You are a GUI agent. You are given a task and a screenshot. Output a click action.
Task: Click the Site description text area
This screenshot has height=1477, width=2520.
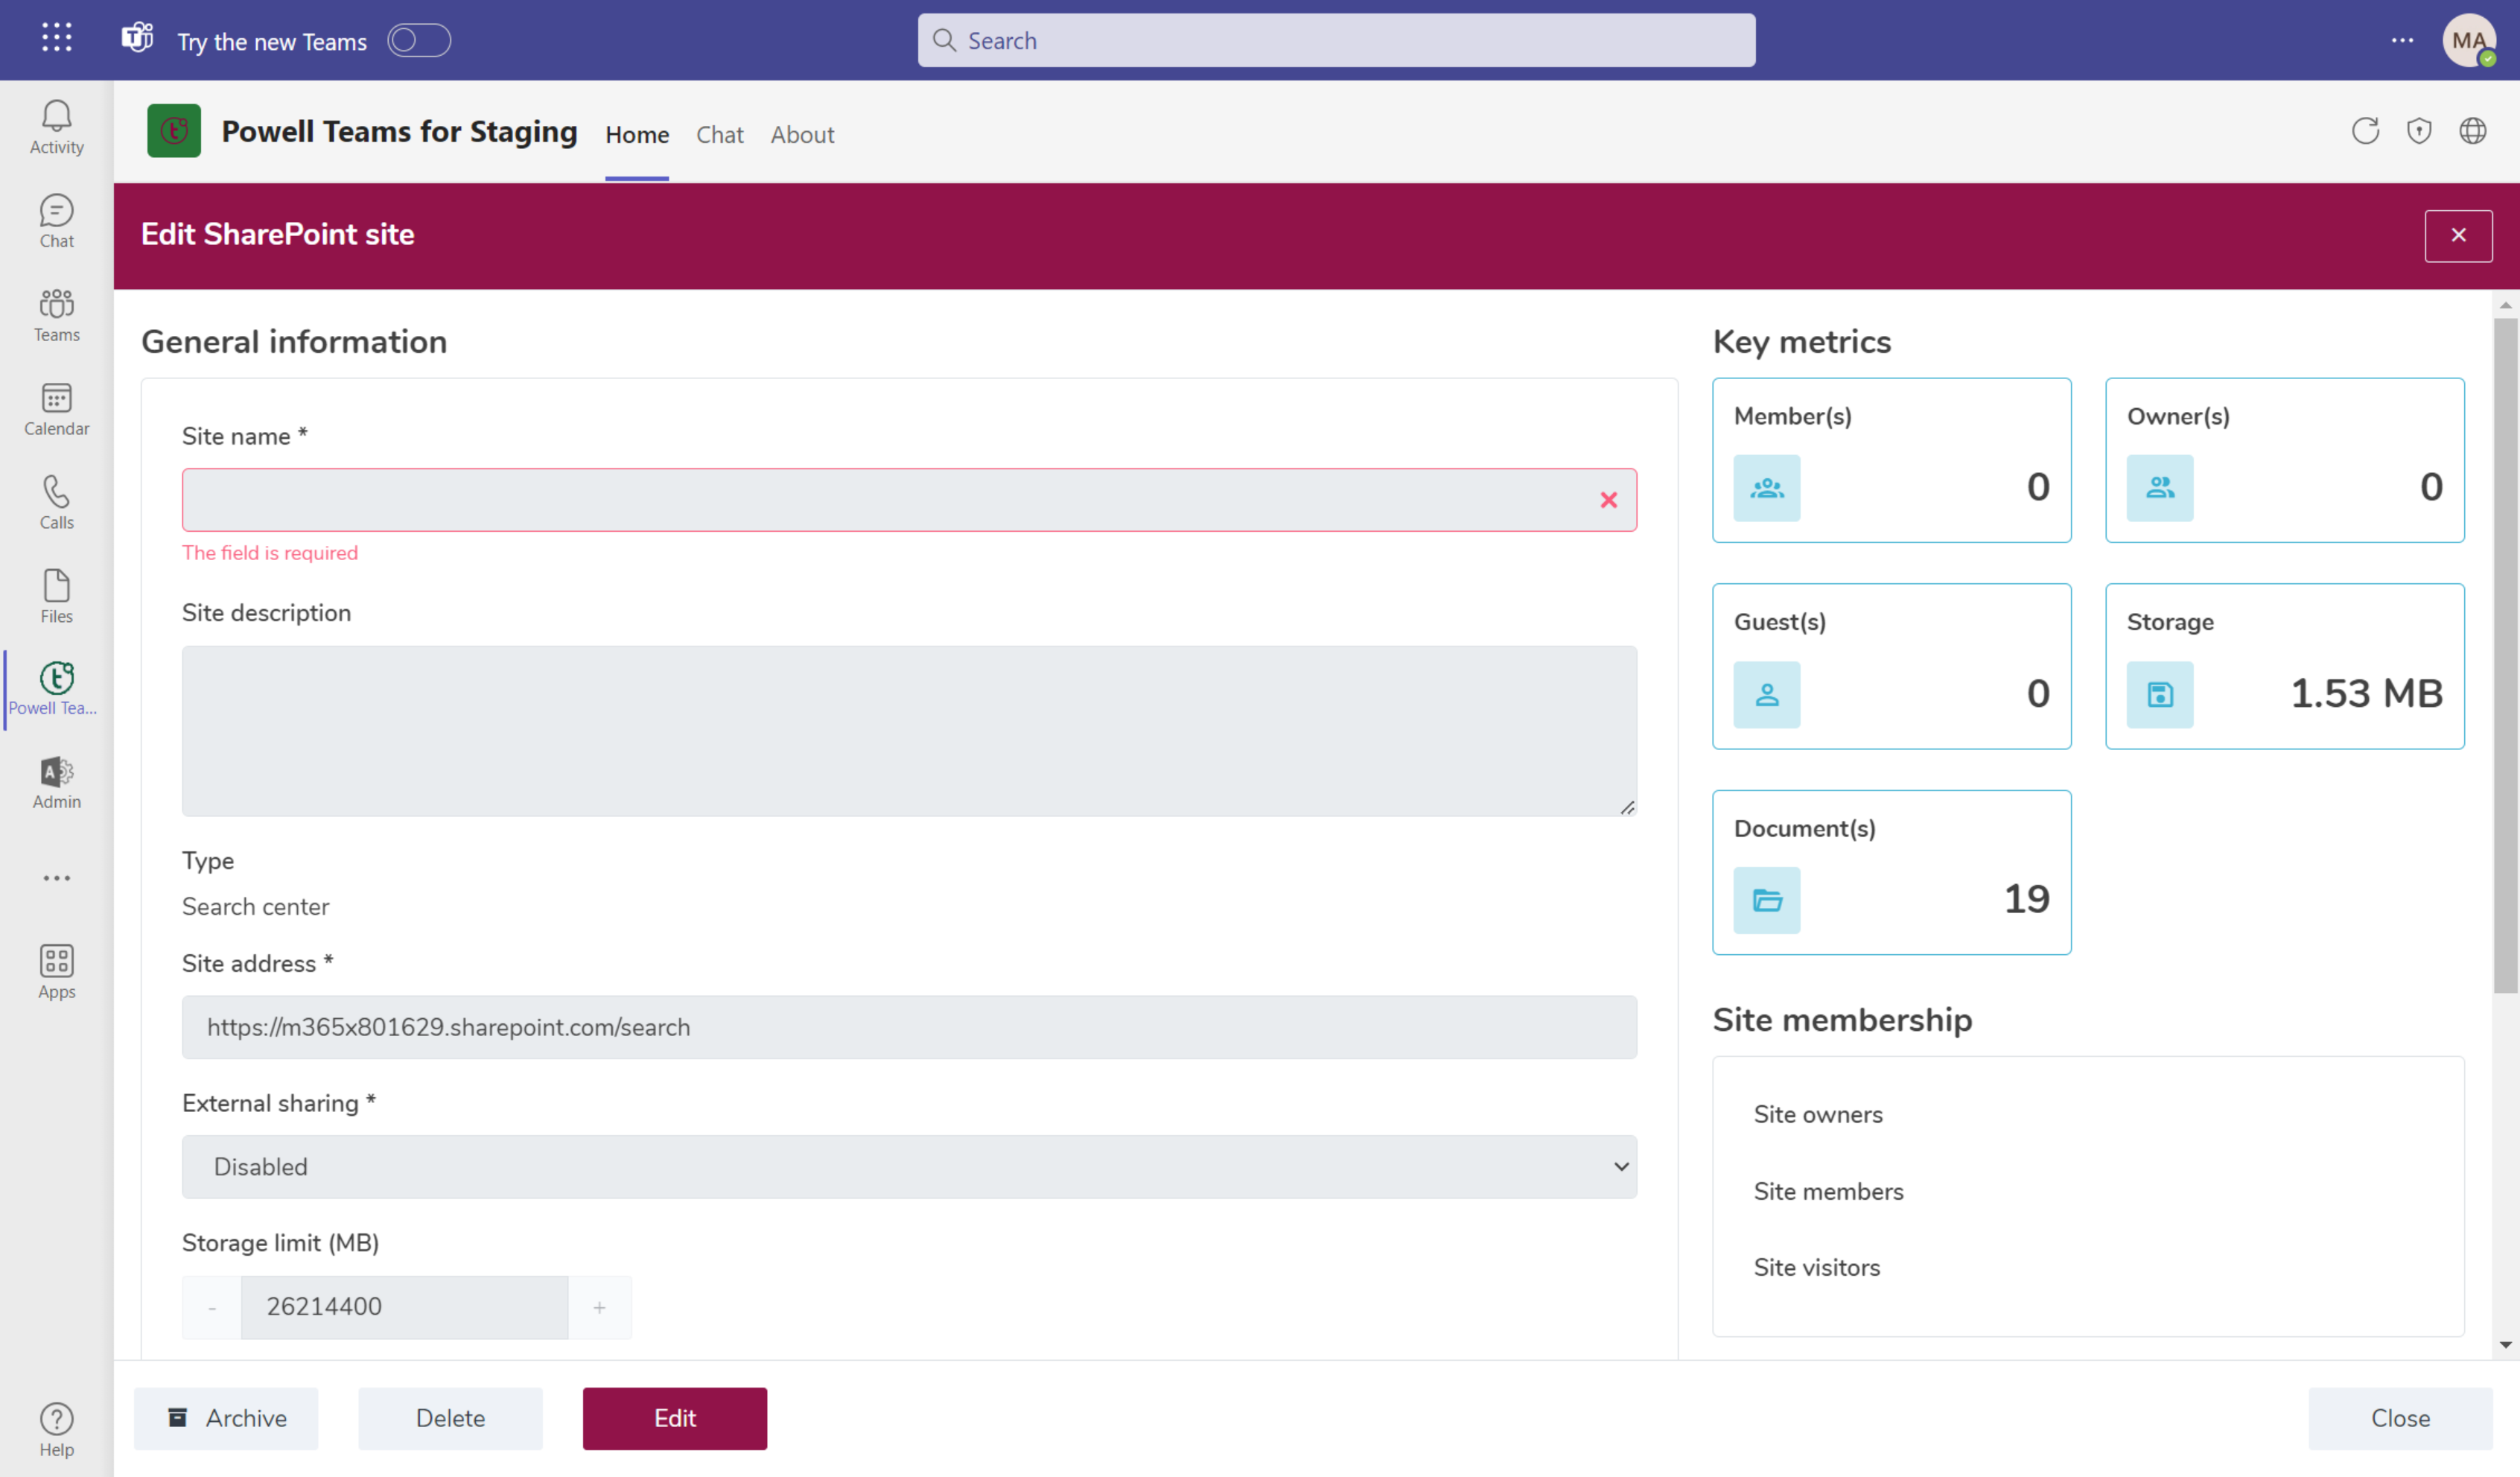coord(909,731)
